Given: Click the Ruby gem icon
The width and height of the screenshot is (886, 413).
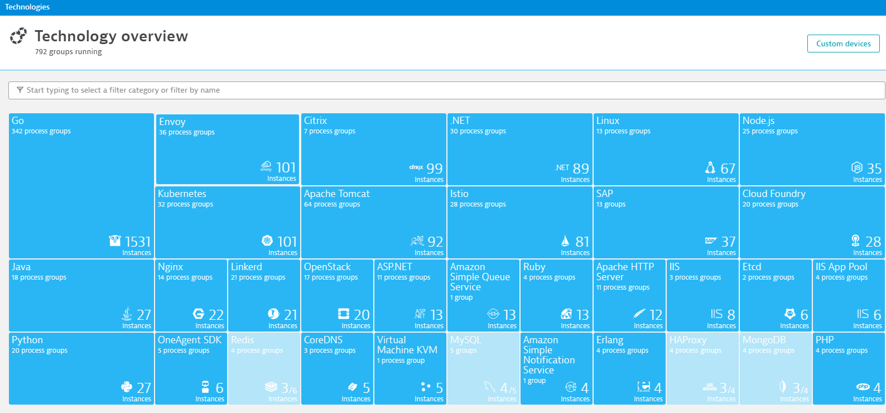Looking at the screenshot, I should coord(566,314).
